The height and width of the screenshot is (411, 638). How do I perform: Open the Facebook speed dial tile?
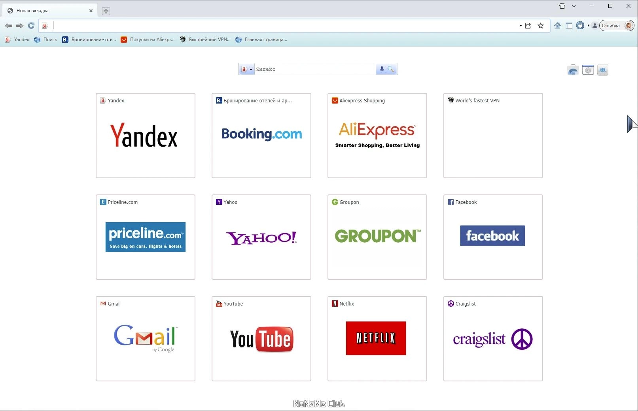pos(493,237)
